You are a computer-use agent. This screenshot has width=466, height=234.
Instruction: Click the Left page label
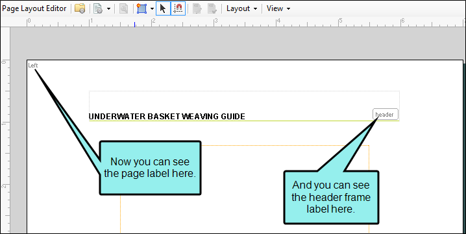[33, 65]
